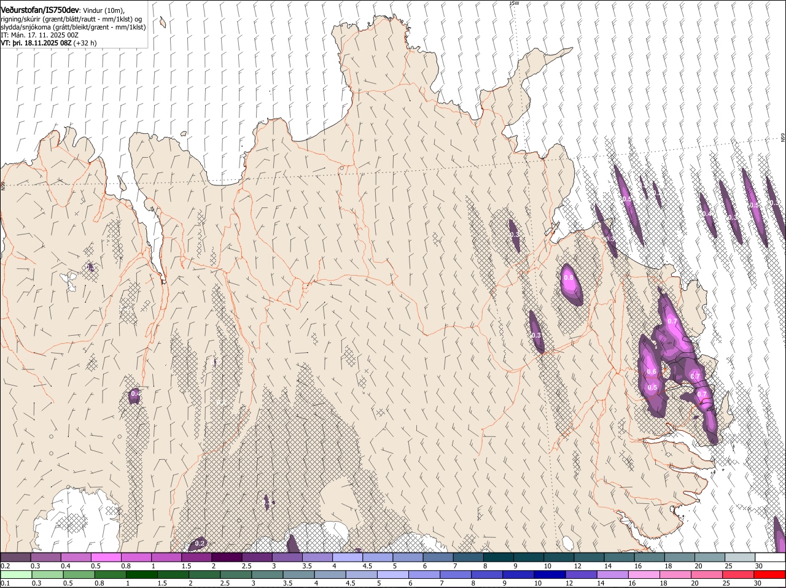Pick upper legend swatch between 3 and 3.5
Screen dimensions: 786x588
point(287,557)
